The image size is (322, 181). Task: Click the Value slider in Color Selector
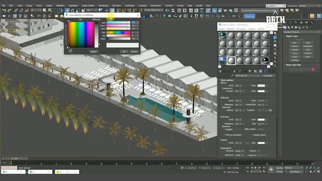[118, 39]
